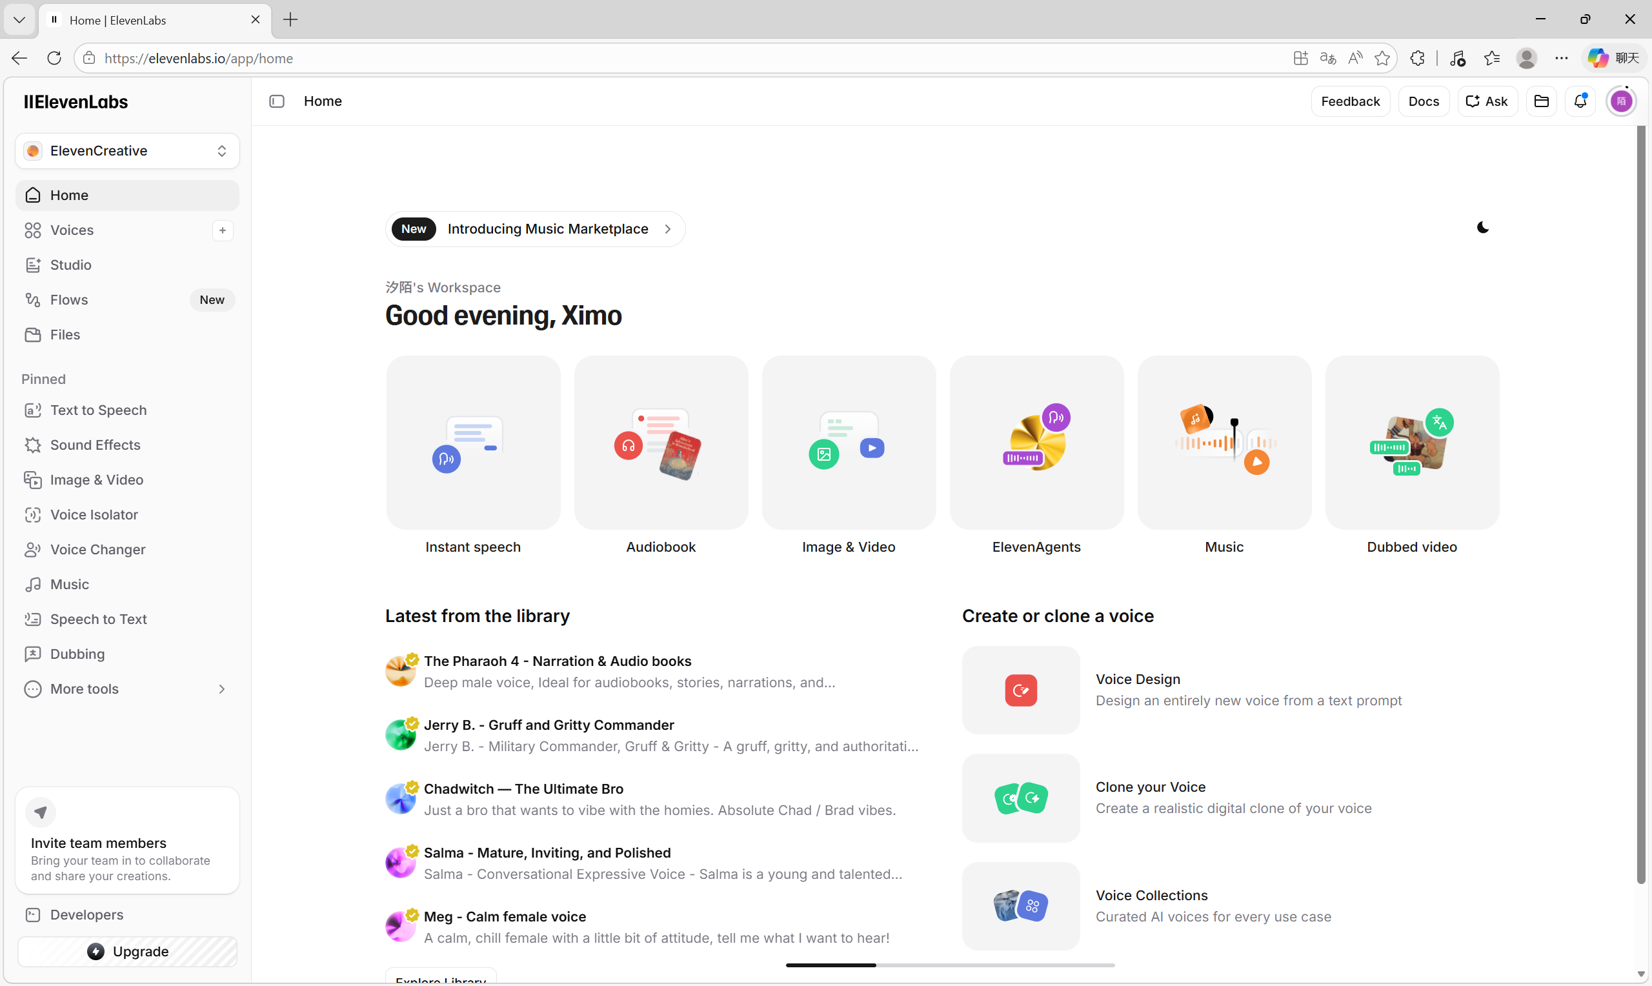Go to Home in sidebar

(127, 196)
